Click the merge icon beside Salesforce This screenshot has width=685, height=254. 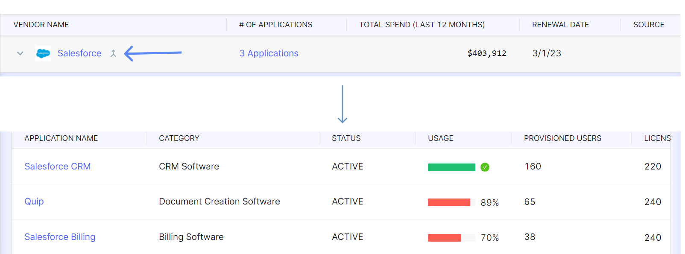pos(113,53)
